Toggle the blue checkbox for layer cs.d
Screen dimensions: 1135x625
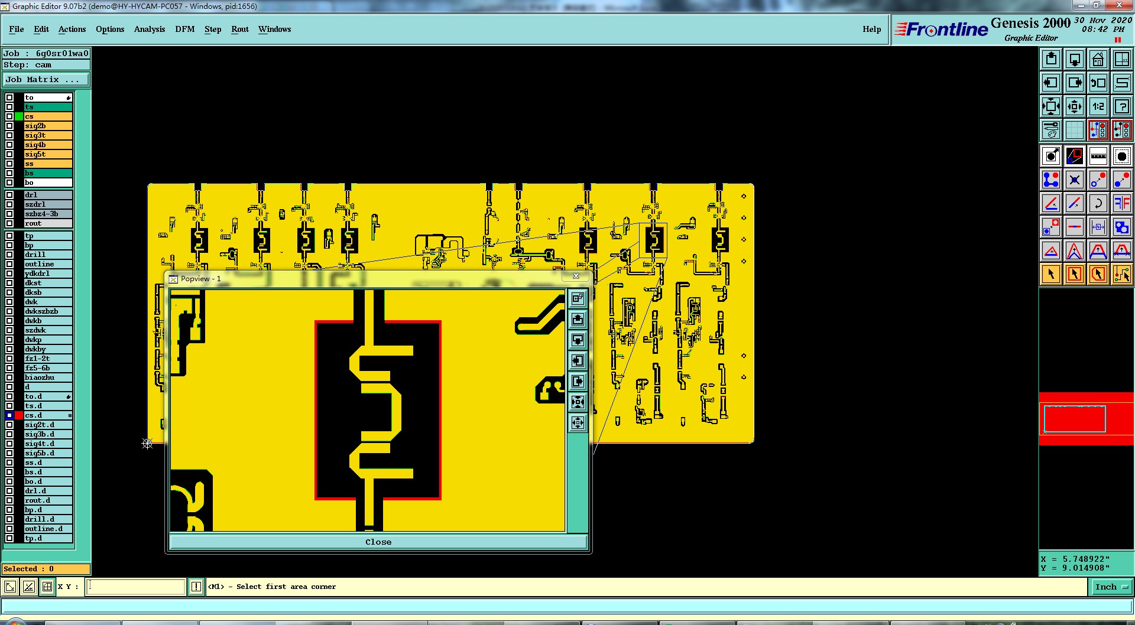tap(9, 415)
